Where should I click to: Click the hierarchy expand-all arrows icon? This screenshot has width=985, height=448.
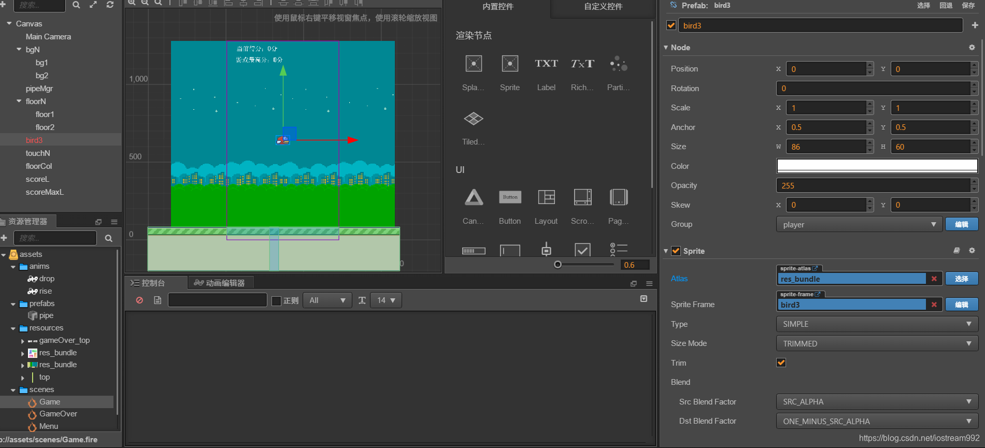pos(93,5)
